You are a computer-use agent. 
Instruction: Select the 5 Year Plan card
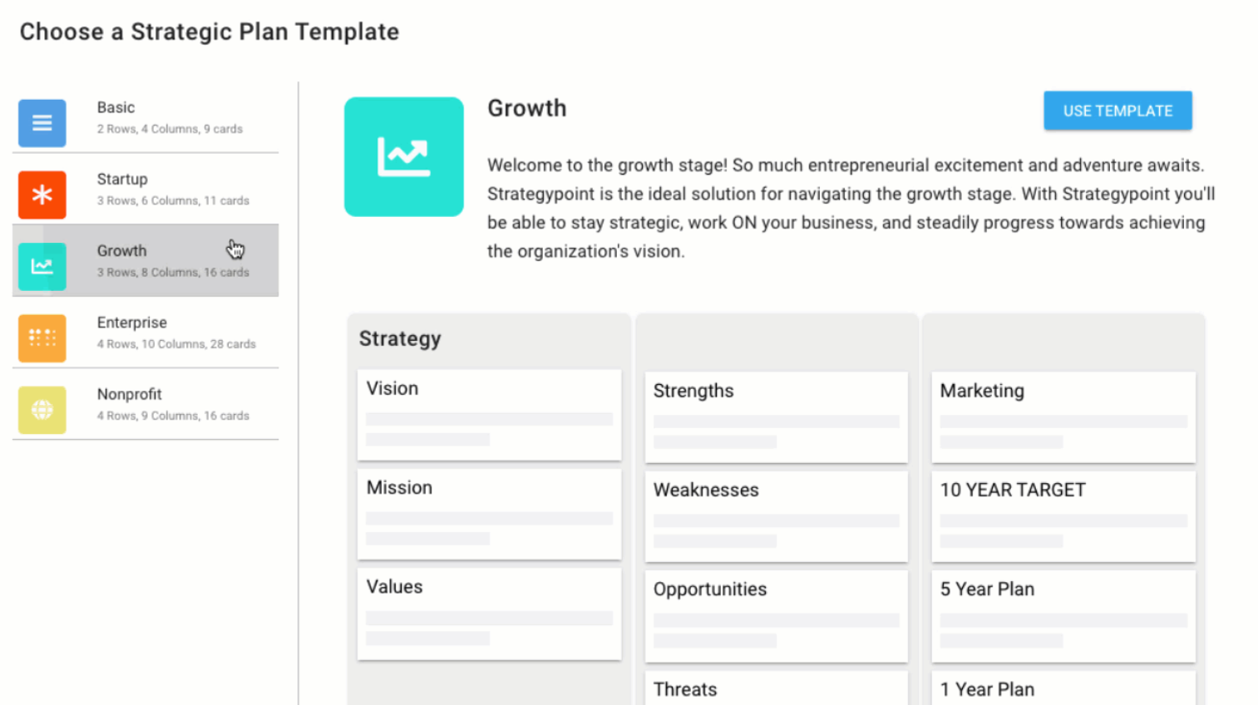(1063, 615)
